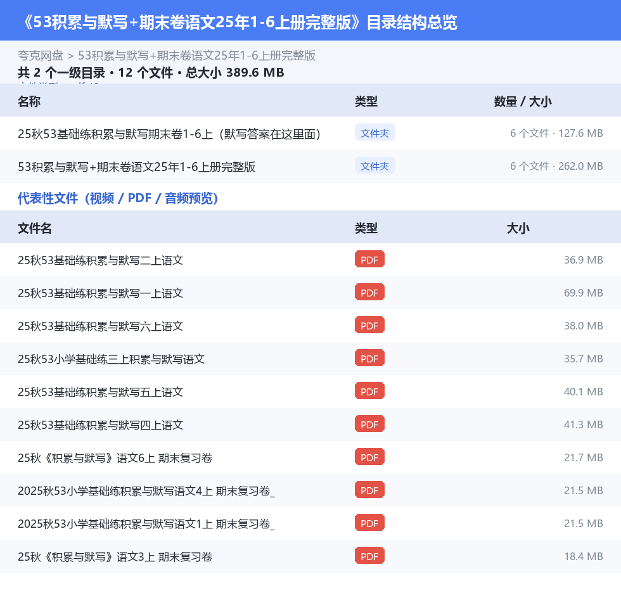
Task: Click the PDF badge for 四上语文 file
Action: point(369,424)
